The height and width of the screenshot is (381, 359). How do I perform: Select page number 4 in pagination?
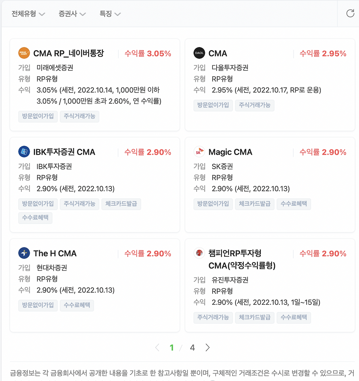(192, 348)
